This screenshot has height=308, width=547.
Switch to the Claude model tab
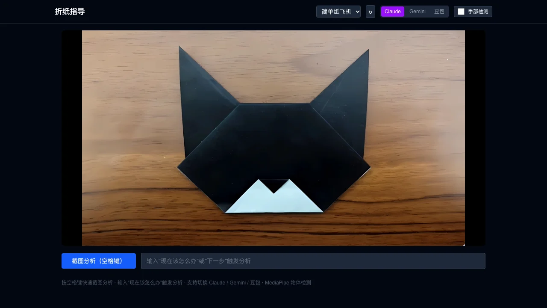pos(393,12)
